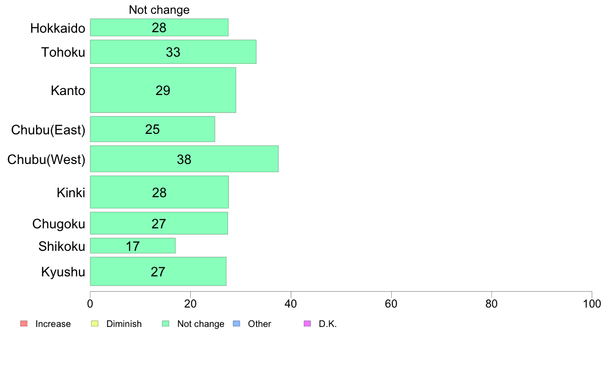
Task: Click the 100 tick on the x-axis
Action: [x=592, y=304]
